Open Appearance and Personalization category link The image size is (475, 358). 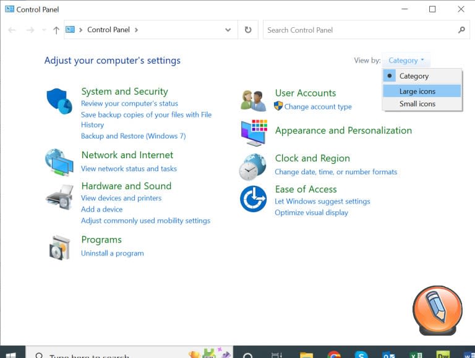[343, 130]
